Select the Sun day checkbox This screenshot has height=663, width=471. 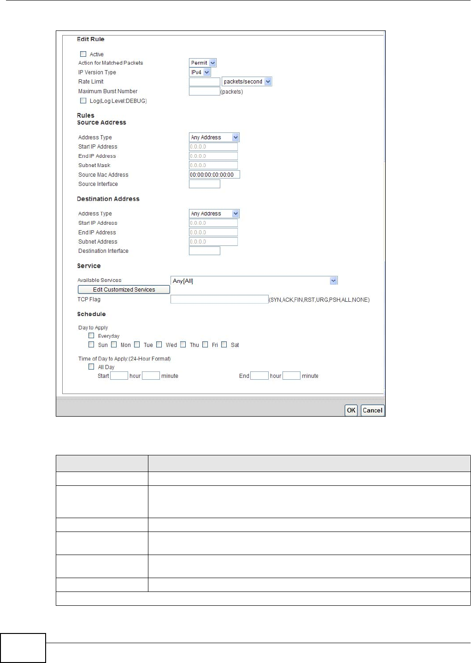pyautogui.click(x=91, y=344)
